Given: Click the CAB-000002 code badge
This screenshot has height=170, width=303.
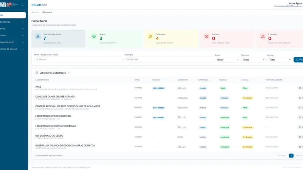Looking at the screenshot, I should [159, 108].
